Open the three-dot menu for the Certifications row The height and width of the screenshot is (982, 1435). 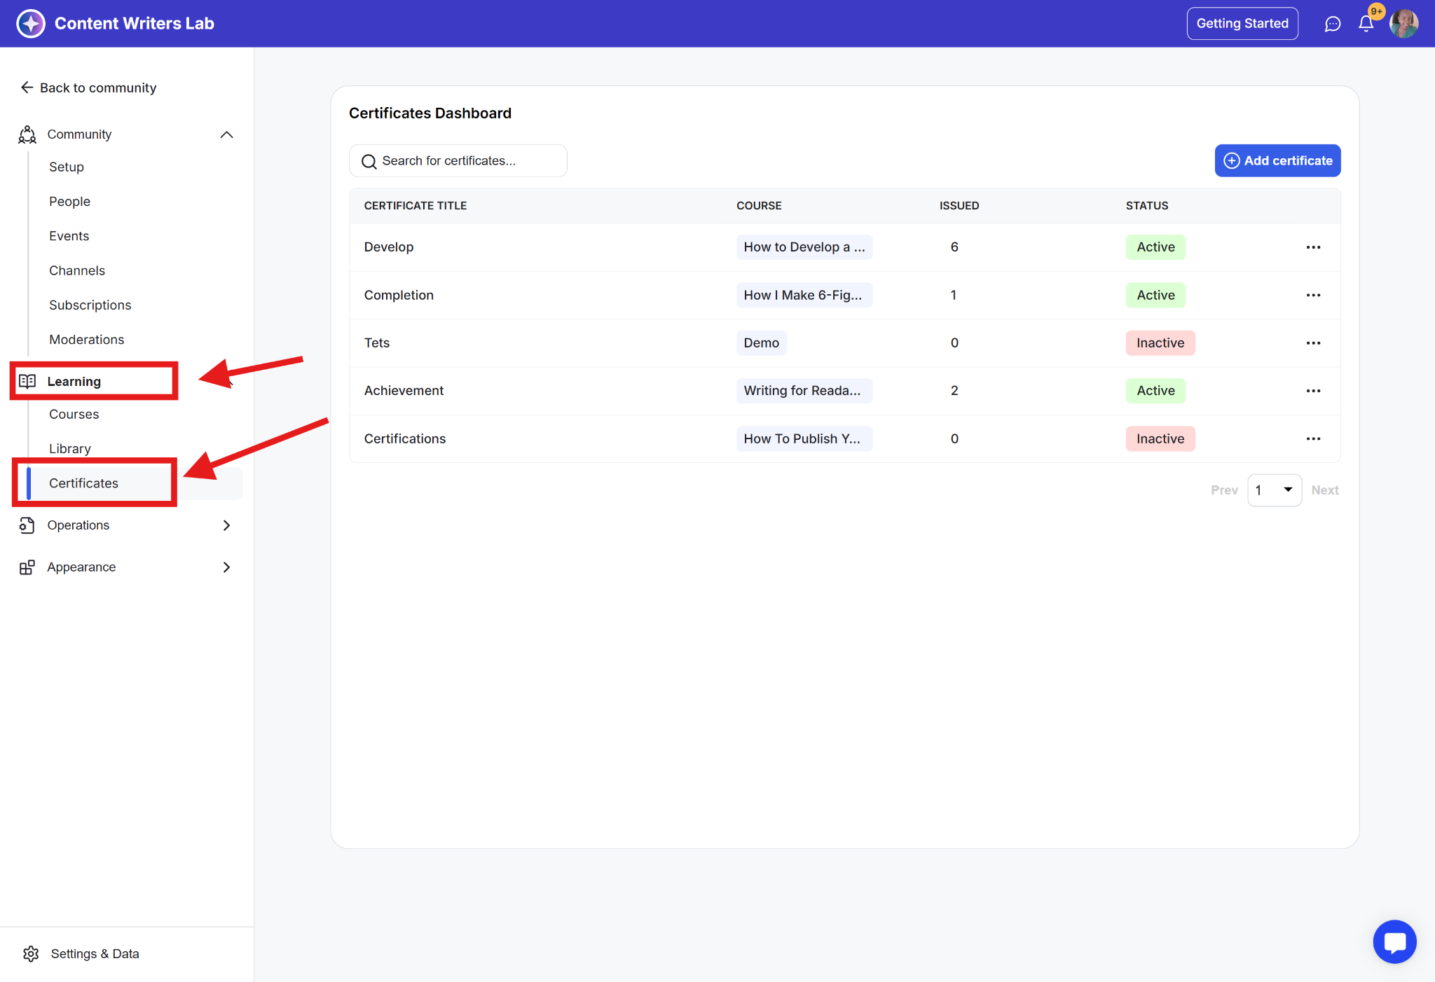(x=1313, y=439)
